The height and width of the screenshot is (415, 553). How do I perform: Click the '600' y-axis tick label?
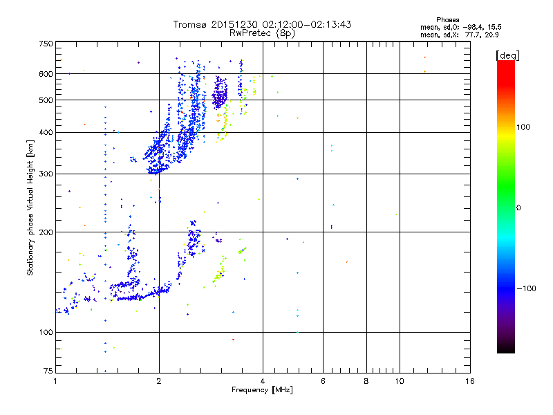pyautogui.click(x=46, y=74)
